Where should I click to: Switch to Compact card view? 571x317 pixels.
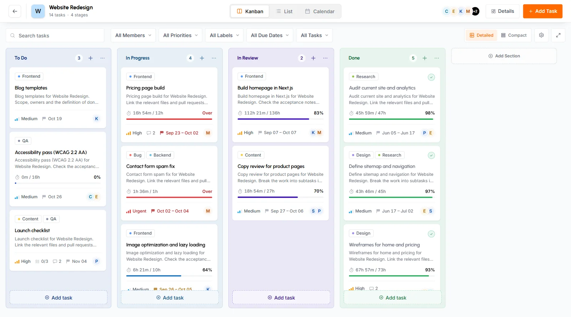(514, 35)
